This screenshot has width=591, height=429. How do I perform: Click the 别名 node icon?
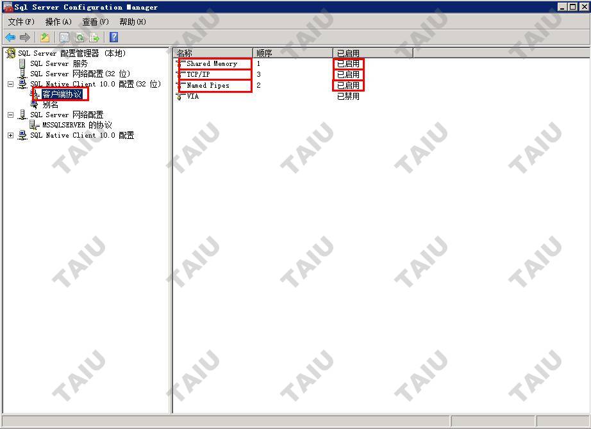[x=35, y=105]
